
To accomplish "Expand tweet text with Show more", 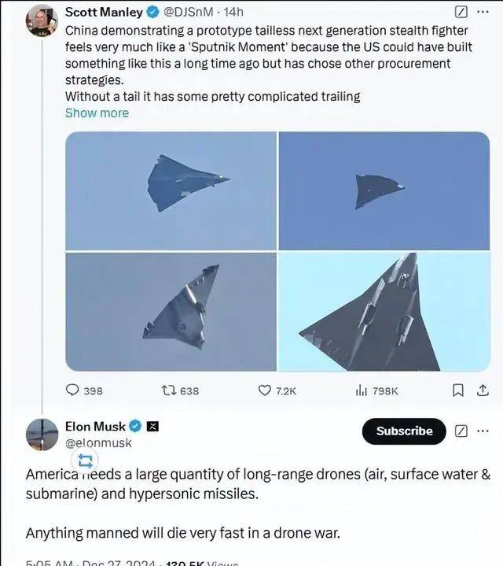I will pos(97,113).
